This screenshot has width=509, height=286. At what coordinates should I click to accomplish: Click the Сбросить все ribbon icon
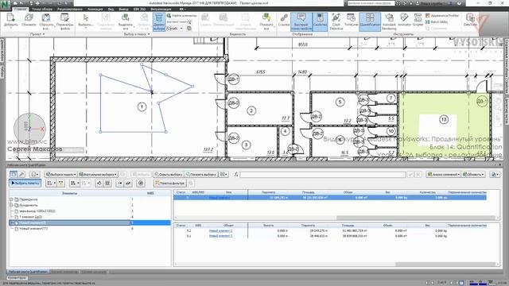pos(46,21)
